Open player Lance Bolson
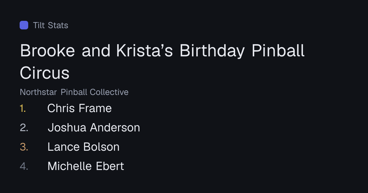The image size is (368, 193). [83, 147]
